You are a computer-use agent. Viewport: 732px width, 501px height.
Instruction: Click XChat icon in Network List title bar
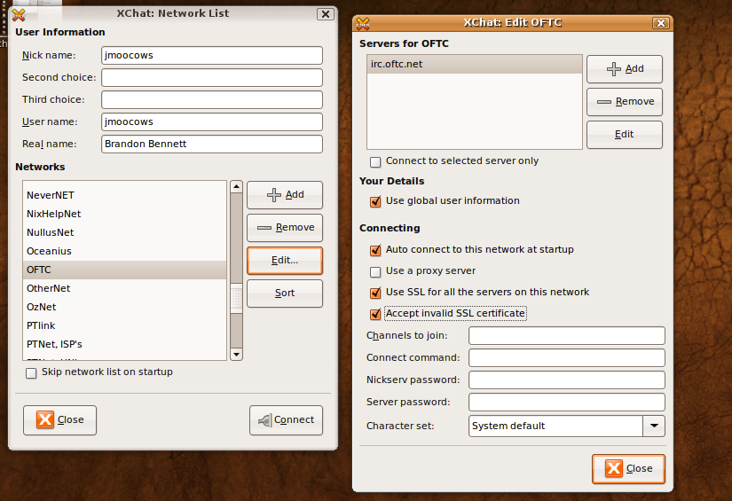point(19,15)
